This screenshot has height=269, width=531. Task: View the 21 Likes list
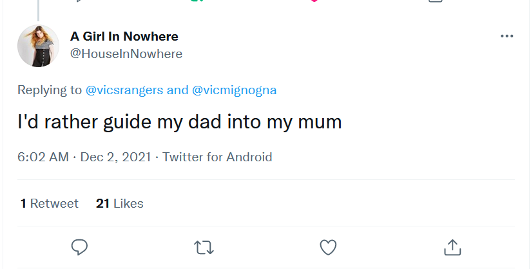coord(120,203)
